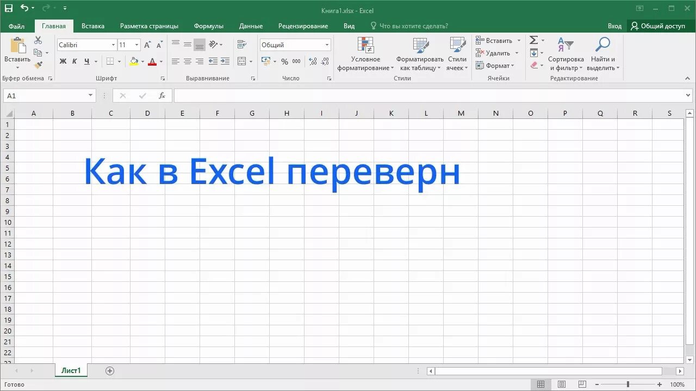
Task: Apply the Percent style icon
Action: (x=284, y=62)
